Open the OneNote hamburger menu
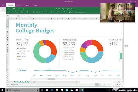Screen dimensions: 138x92 tap(3, 5)
